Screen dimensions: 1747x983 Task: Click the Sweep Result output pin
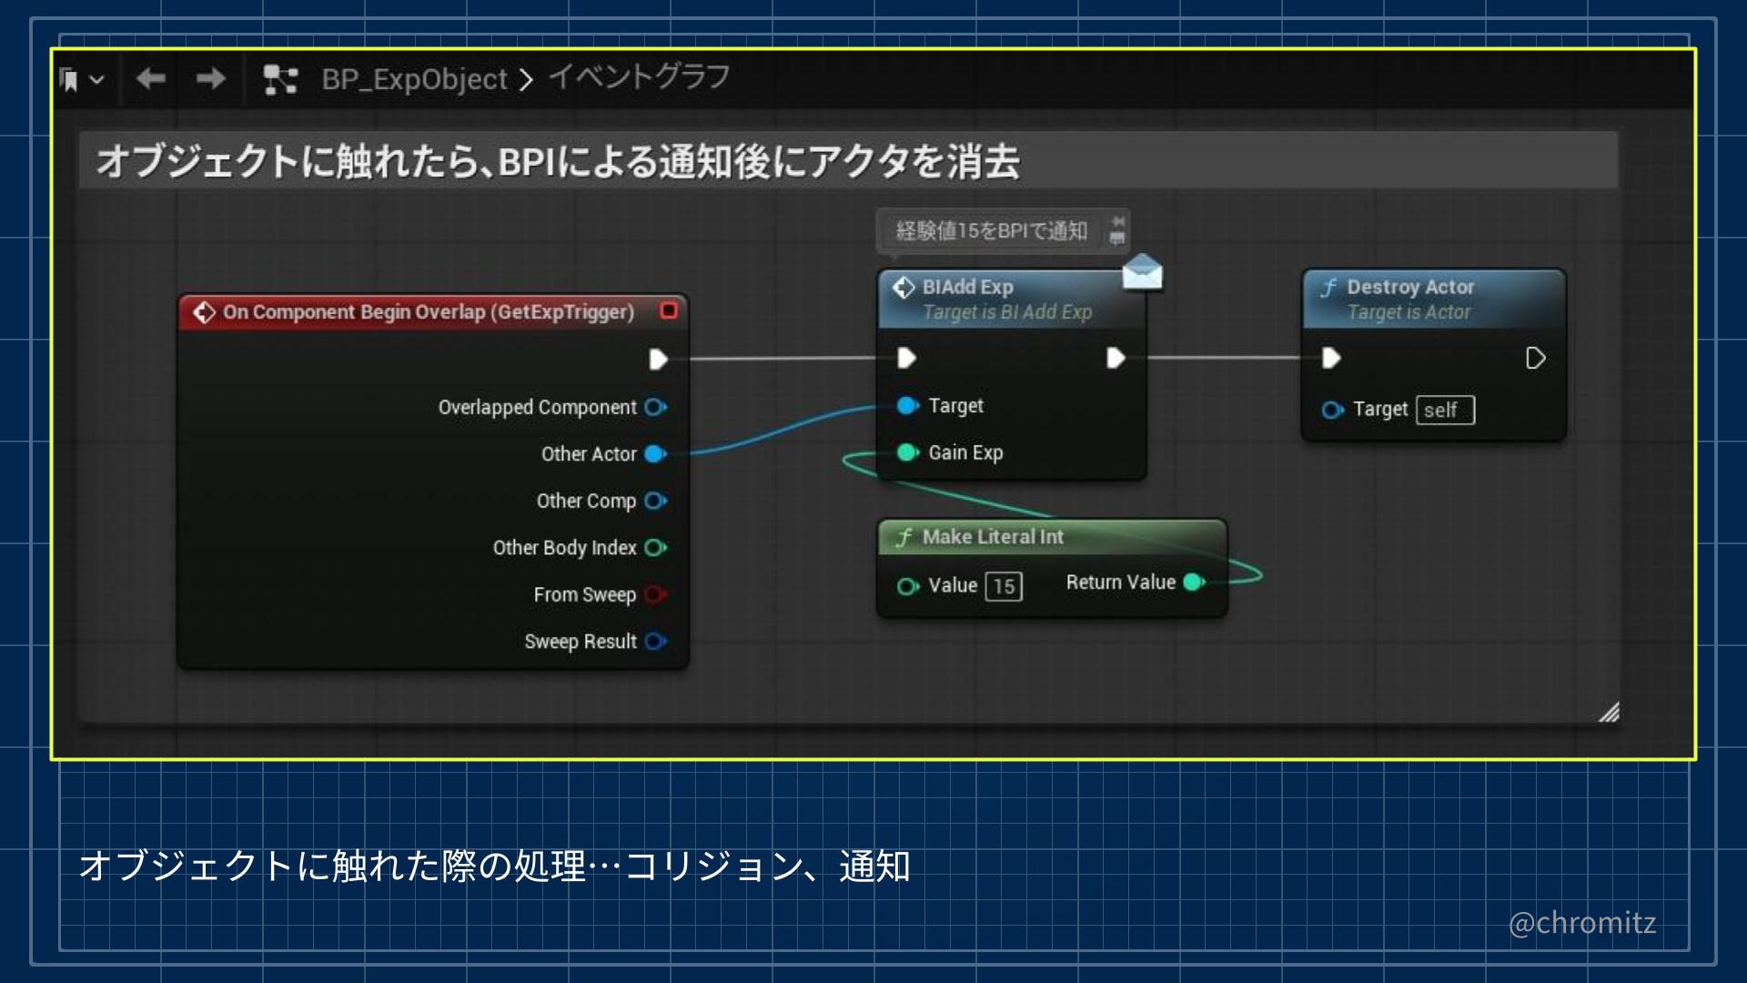pyautogui.click(x=655, y=641)
